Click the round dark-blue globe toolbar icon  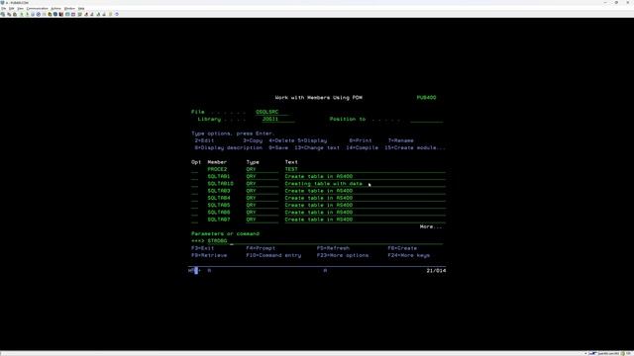tap(55, 14)
